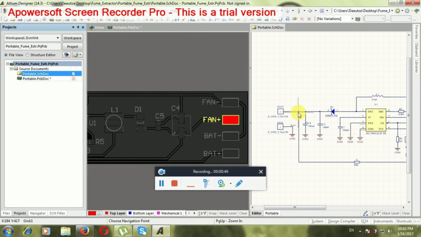Collapse the Portable_Fume_Extr.PrjPcb tree node
This screenshot has width=421, height=237.
(x=7, y=64)
